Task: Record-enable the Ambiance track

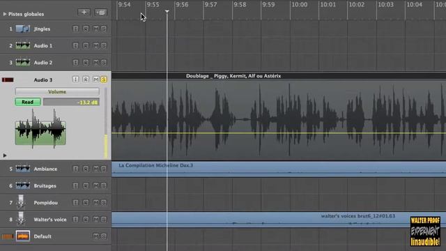Action: [86, 169]
